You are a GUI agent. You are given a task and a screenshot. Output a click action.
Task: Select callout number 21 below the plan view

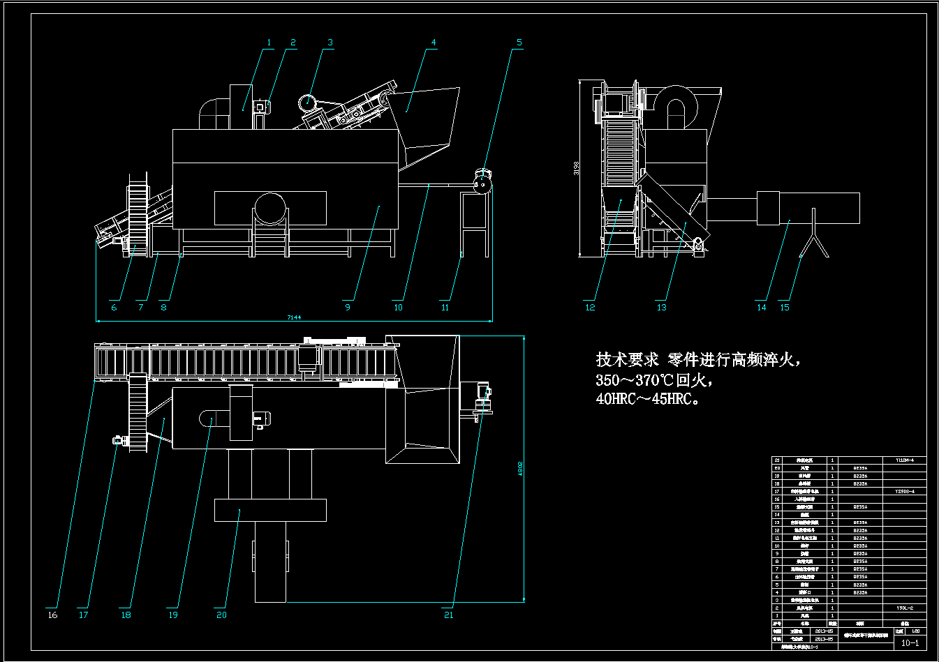448,615
